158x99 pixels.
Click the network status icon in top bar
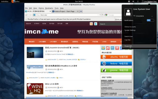coord(138,1)
